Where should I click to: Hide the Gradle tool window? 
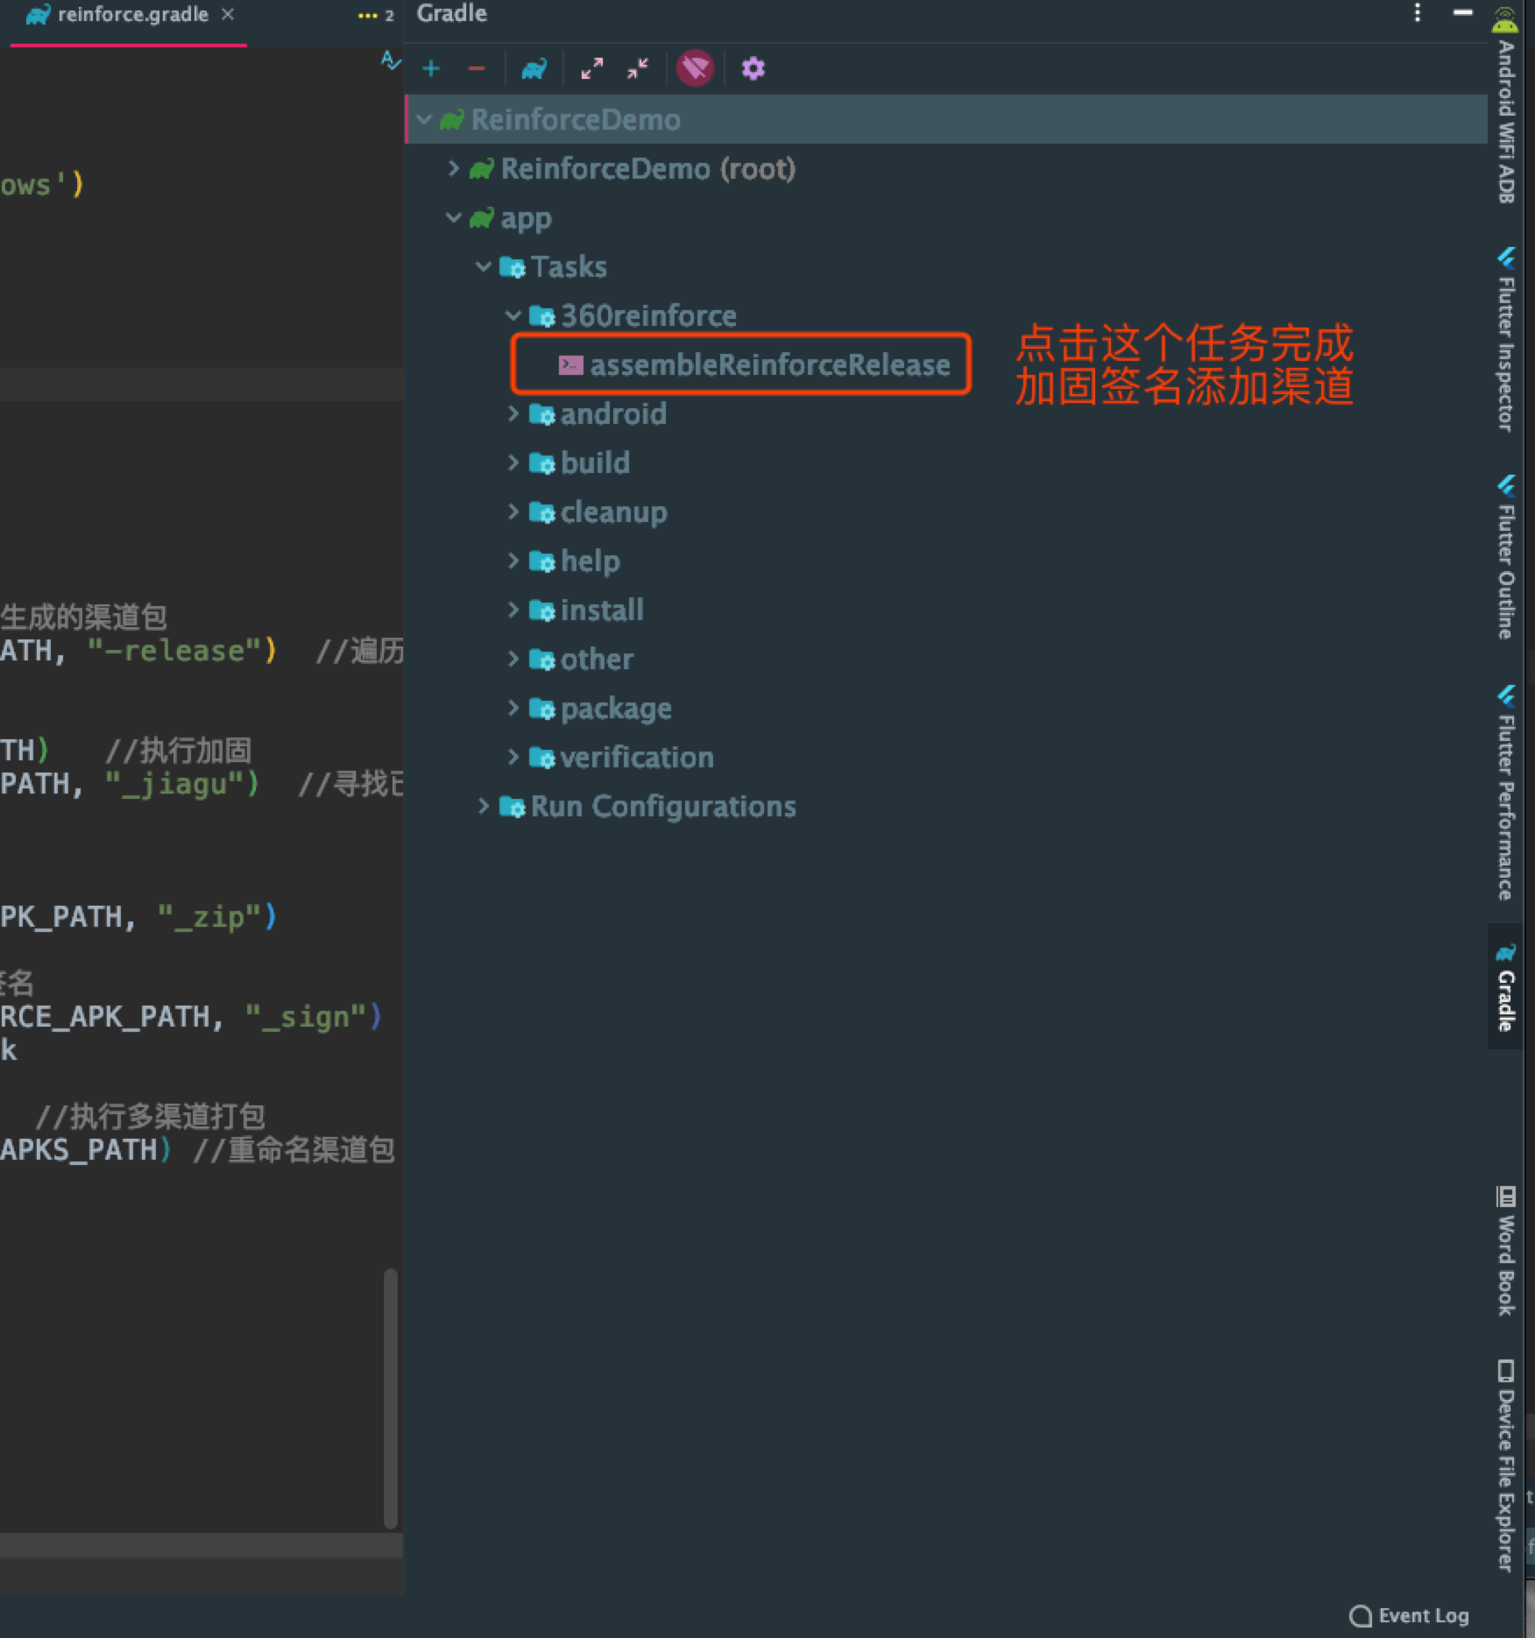(1463, 12)
